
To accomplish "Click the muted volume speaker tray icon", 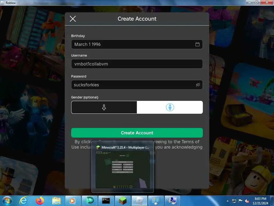I will coord(247,201).
